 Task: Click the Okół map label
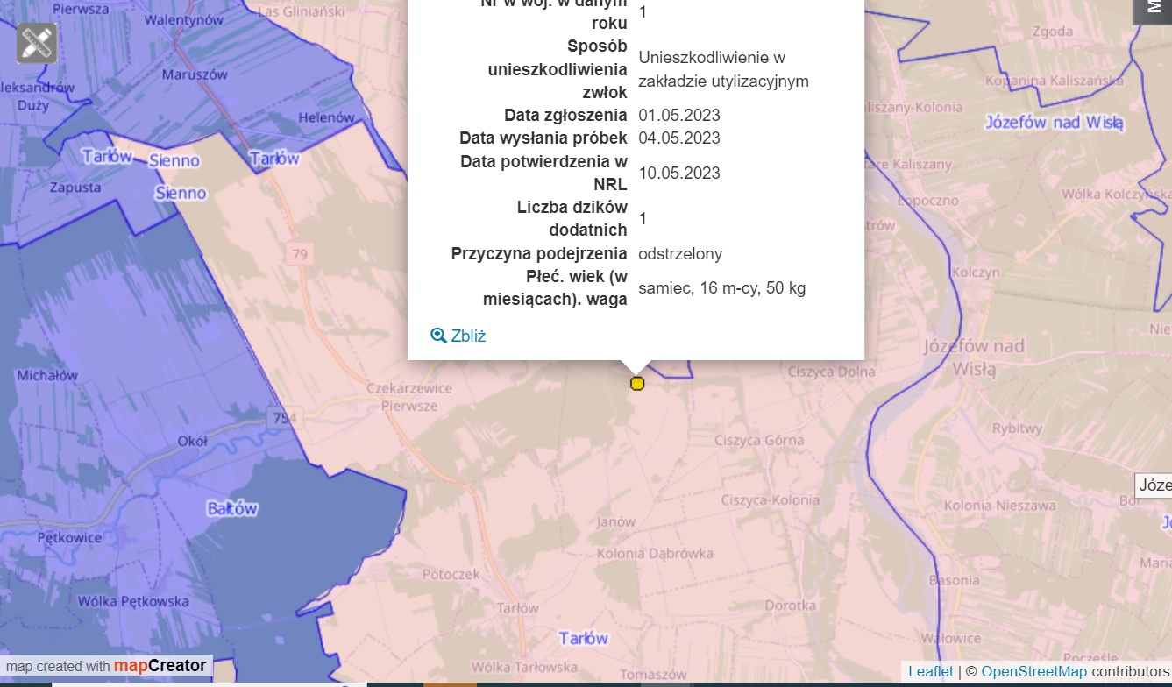pyautogui.click(x=191, y=441)
